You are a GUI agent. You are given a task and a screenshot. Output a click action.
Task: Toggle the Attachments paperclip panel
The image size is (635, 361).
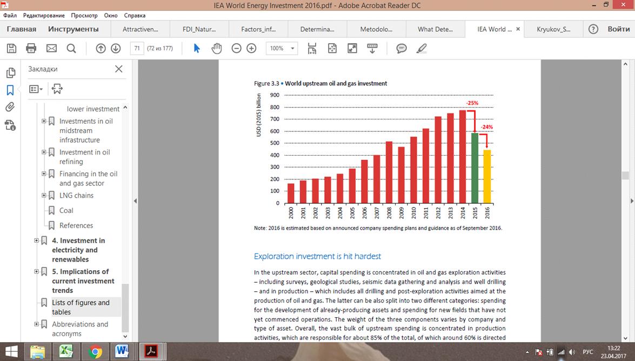tap(10, 107)
